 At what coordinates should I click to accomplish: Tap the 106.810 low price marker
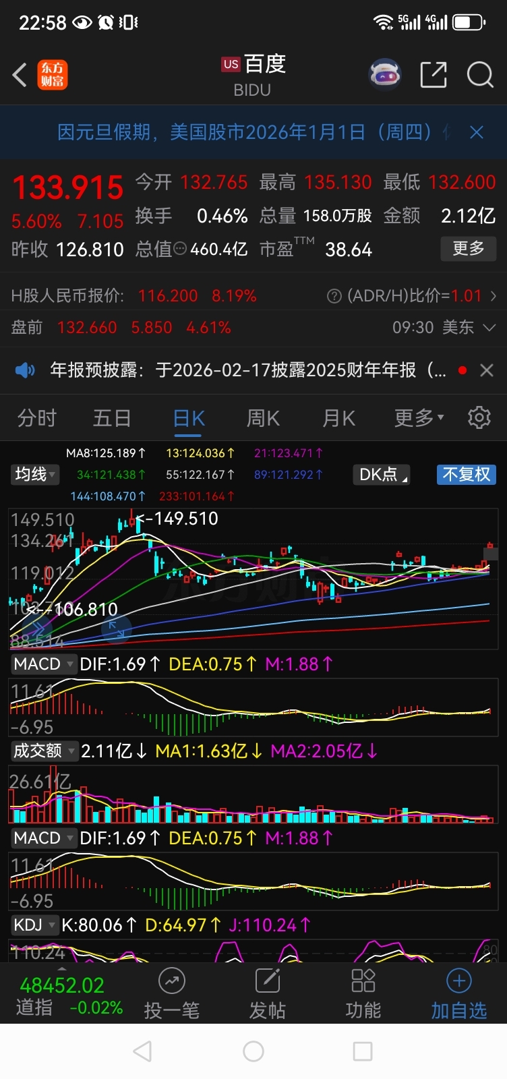(73, 610)
